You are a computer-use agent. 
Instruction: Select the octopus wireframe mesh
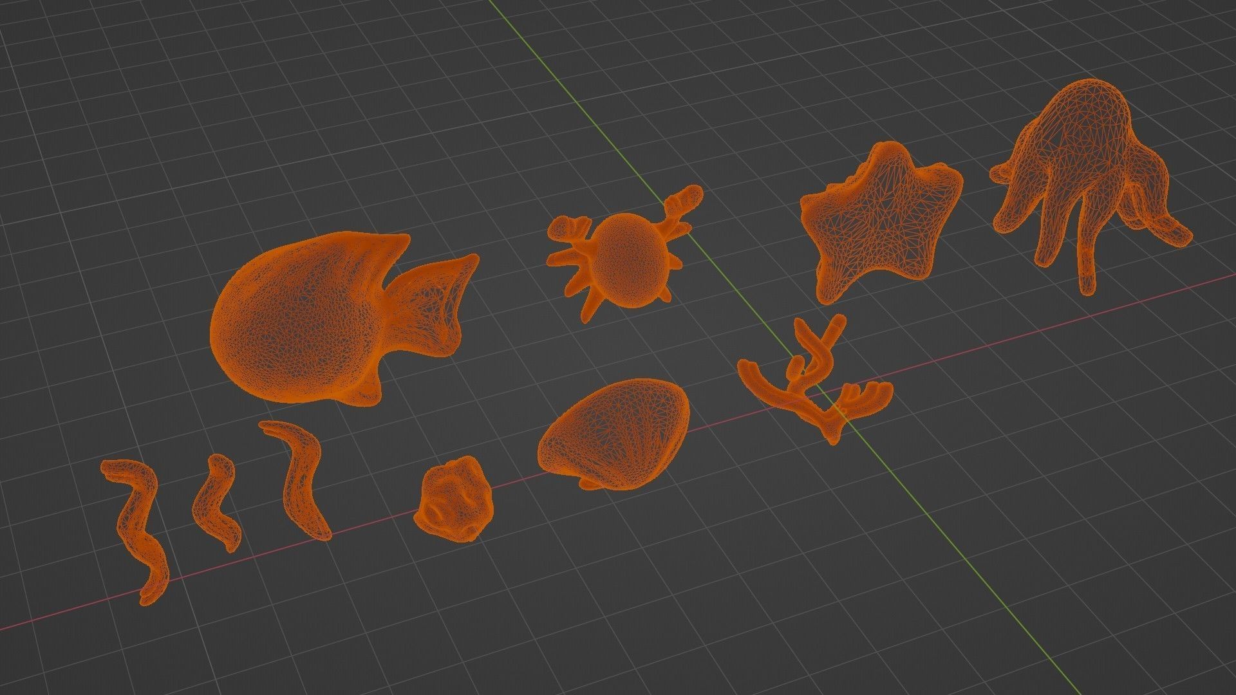pyautogui.click(x=1091, y=187)
